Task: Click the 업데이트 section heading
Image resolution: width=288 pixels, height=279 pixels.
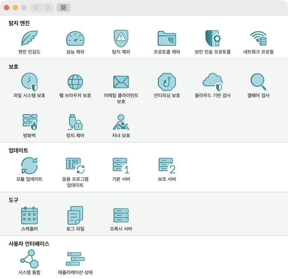Action: pos(19,150)
